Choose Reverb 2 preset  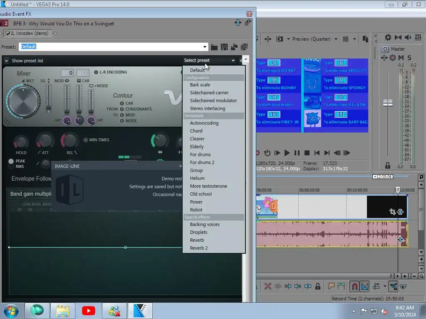(x=199, y=248)
